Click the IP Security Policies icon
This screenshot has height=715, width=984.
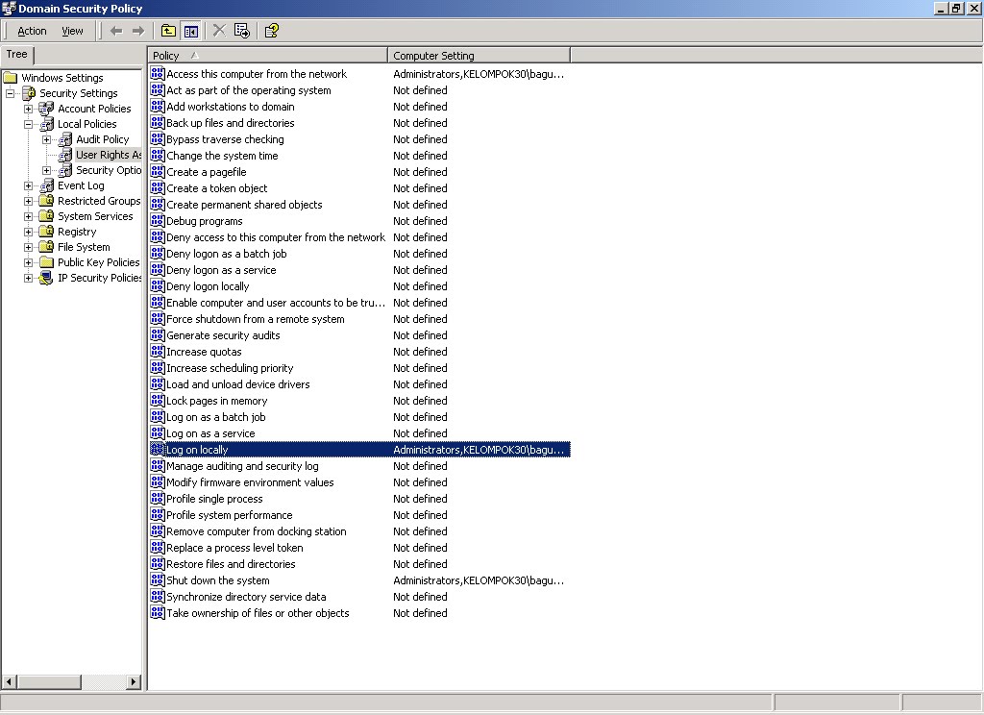46,278
